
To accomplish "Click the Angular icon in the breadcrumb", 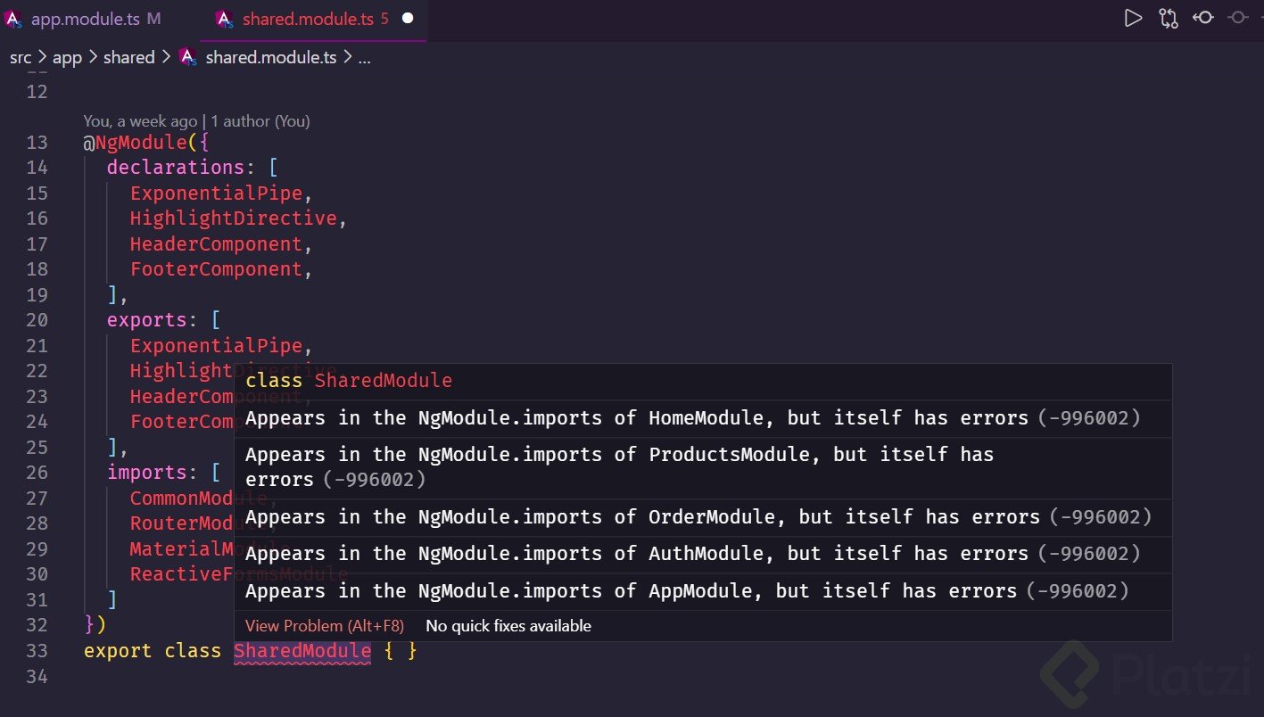I will (x=187, y=57).
